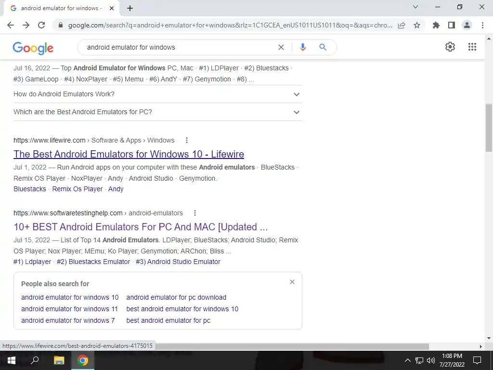Image resolution: width=493 pixels, height=370 pixels.
Task: Open Chrome's three-dot menu
Action: point(482,25)
